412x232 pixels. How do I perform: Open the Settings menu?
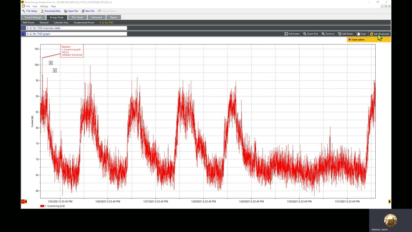click(x=44, y=6)
